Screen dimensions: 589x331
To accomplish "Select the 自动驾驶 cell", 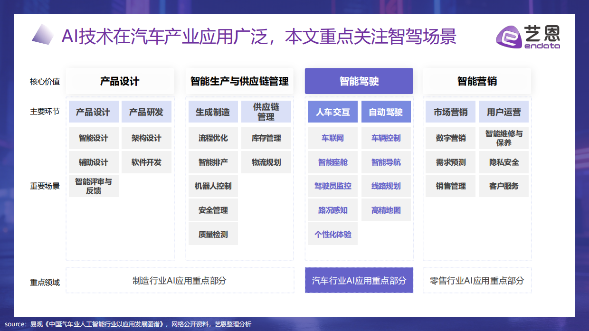I will click(386, 112).
